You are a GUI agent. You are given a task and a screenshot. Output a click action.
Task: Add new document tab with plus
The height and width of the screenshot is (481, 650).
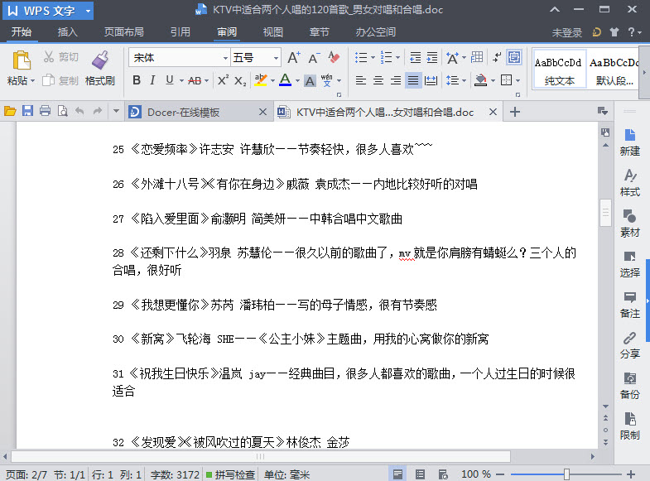[x=515, y=112]
